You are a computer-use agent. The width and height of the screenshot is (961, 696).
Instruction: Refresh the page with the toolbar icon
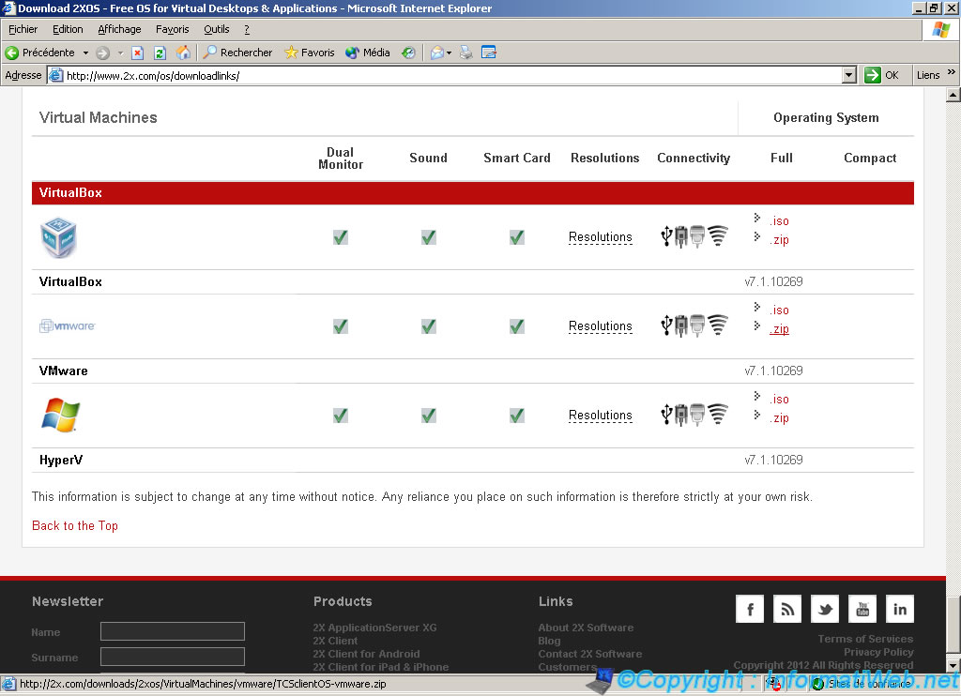[160, 53]
